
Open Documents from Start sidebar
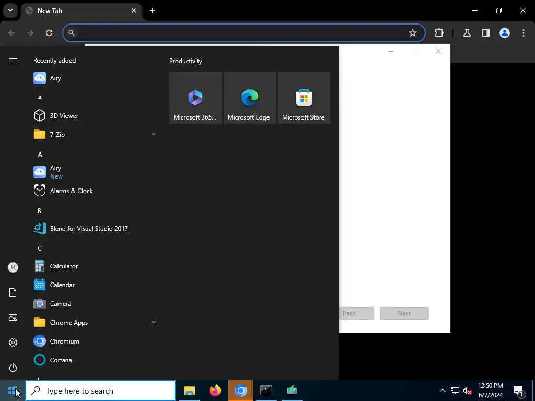coord(13,292)
